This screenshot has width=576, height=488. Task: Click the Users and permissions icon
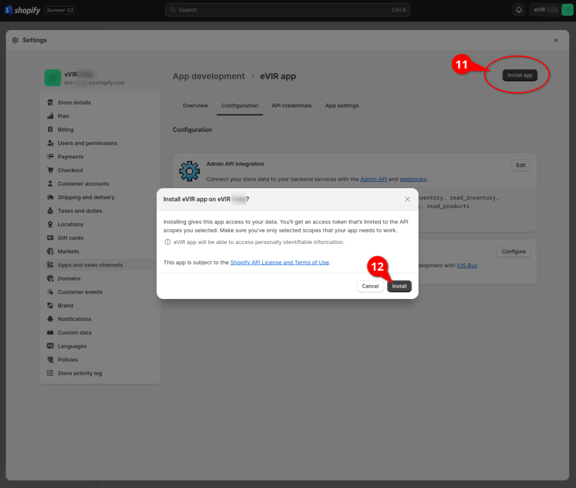click(51, 143)
